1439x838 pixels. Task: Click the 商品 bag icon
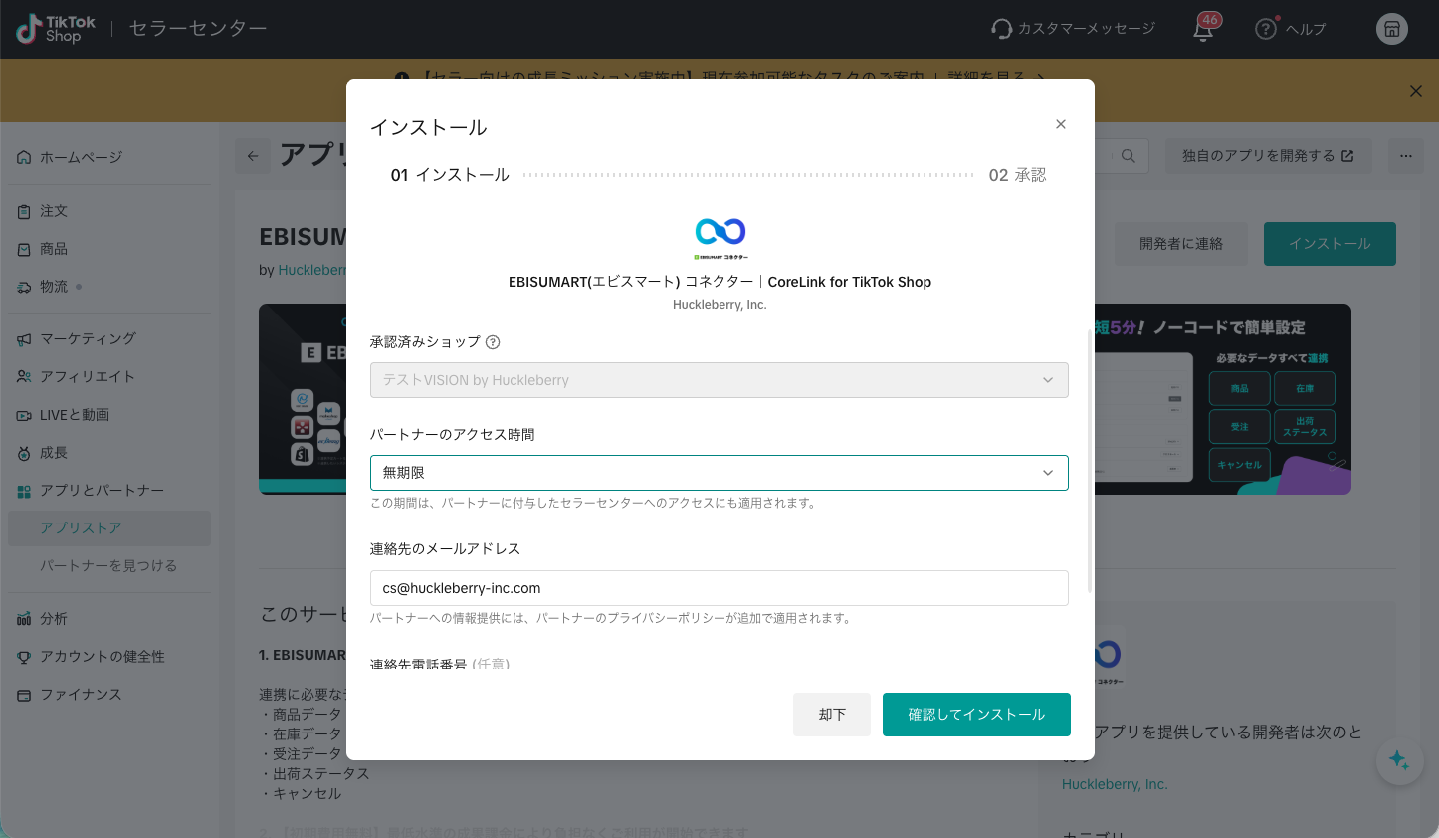[x=24, y=249]
